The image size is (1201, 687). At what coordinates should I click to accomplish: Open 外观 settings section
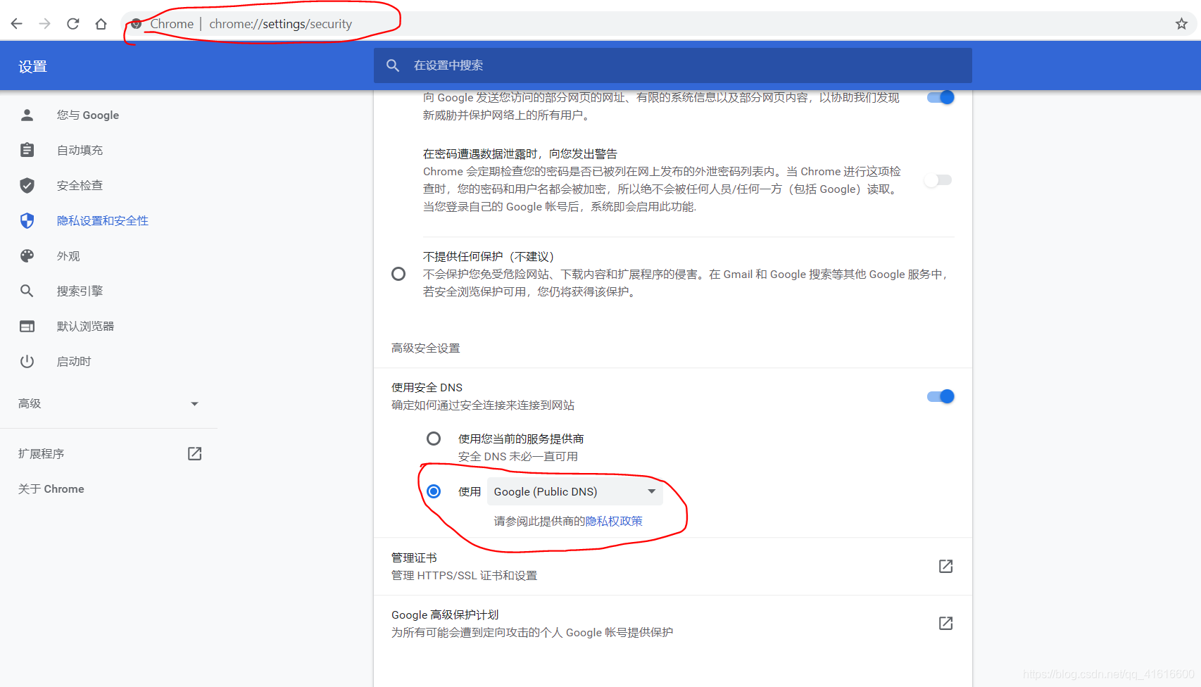coord(68,256)
